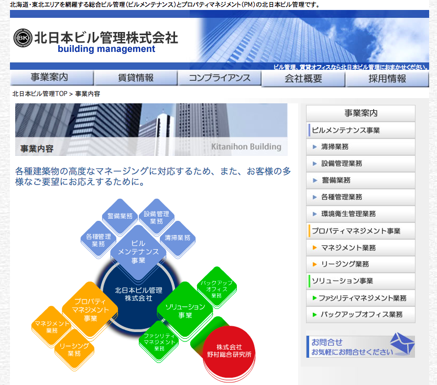Click the BK company logo emblem
The width and height of the screenshot is (437, 385).
(23, 38)
